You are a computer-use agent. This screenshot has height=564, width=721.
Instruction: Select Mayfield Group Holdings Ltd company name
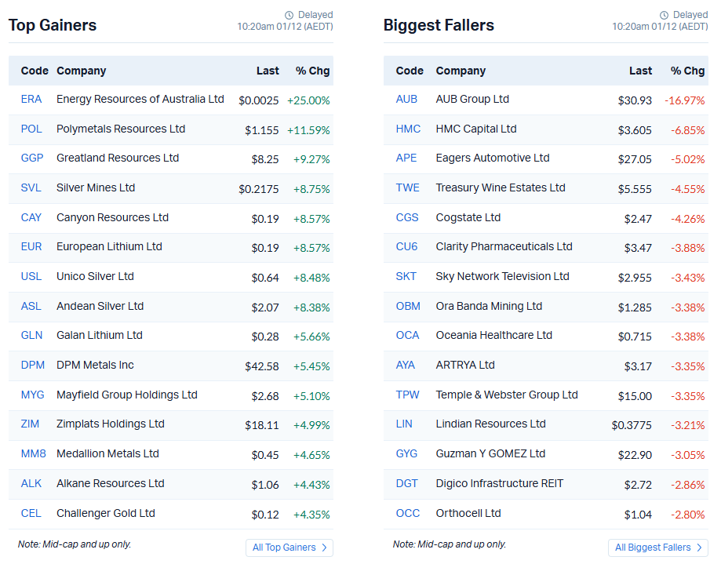click(127, 395)
